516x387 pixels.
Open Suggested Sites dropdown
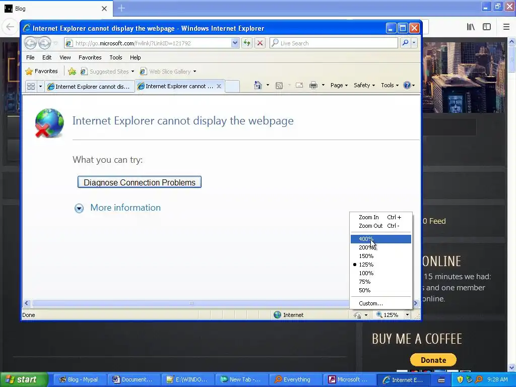click(x=133, y=72)
